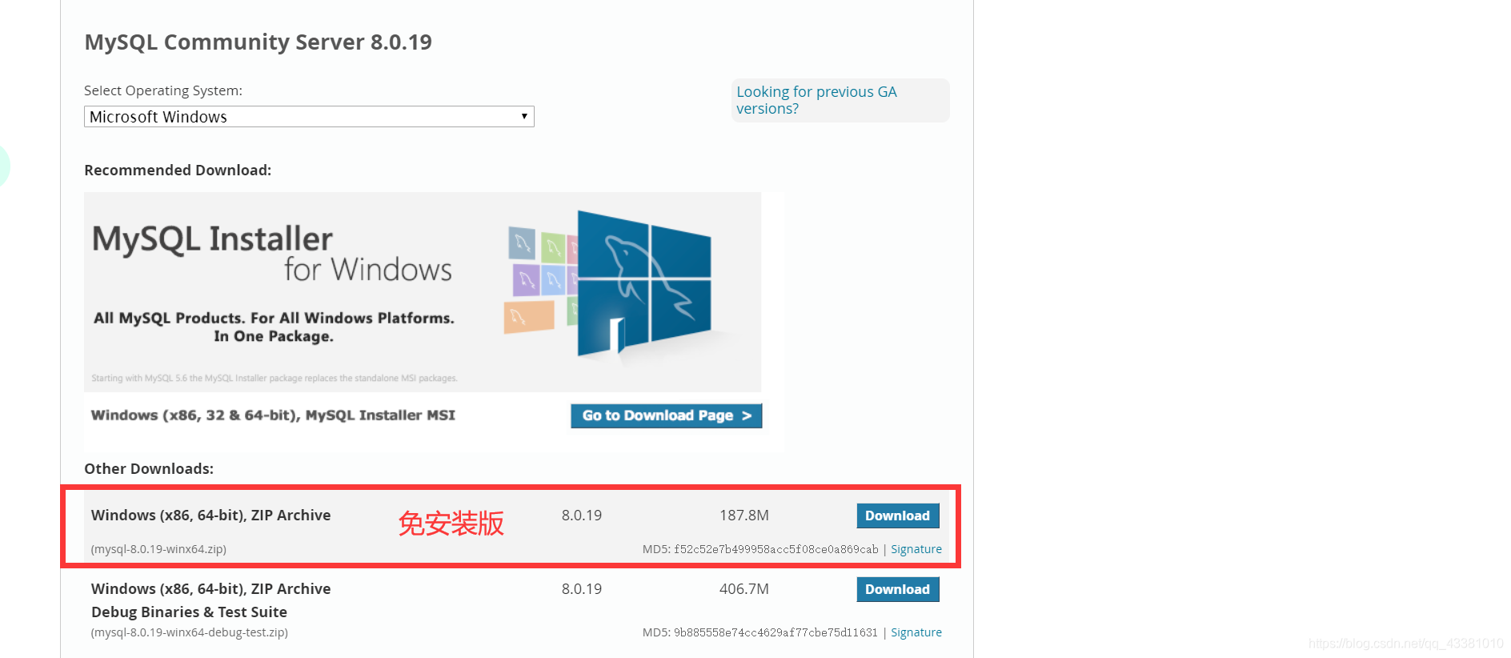Download the 187.8M ZIP Archive
1511x658 pixels.
[897, 516]
